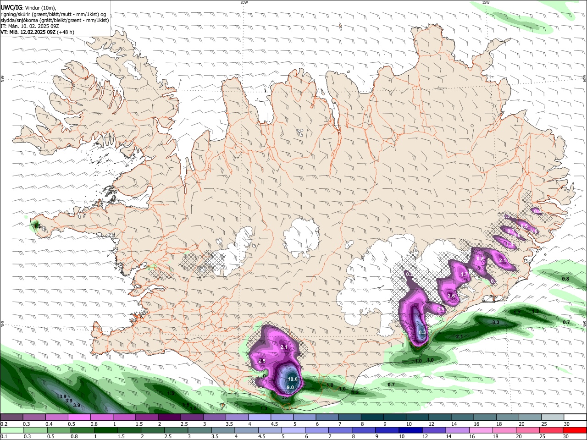Image resolution: width=587 pixels, height=440 pixels.
Task: Click the bright red rain swatch labeled 30
Action: coord(574,430)
